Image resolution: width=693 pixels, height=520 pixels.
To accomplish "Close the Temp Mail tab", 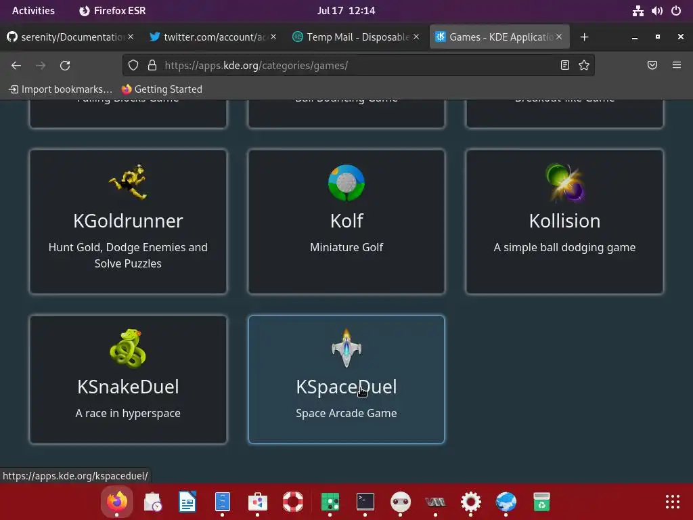I will coord(416,37).
